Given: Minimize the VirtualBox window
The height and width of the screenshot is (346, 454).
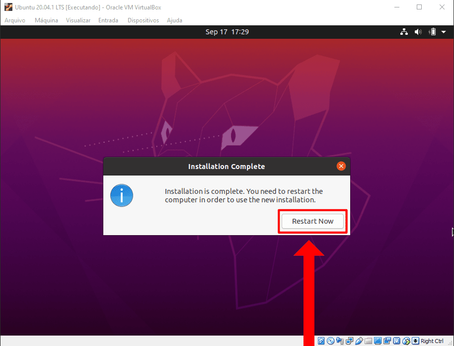Looking at the screenshot, I should coord(397,7).
